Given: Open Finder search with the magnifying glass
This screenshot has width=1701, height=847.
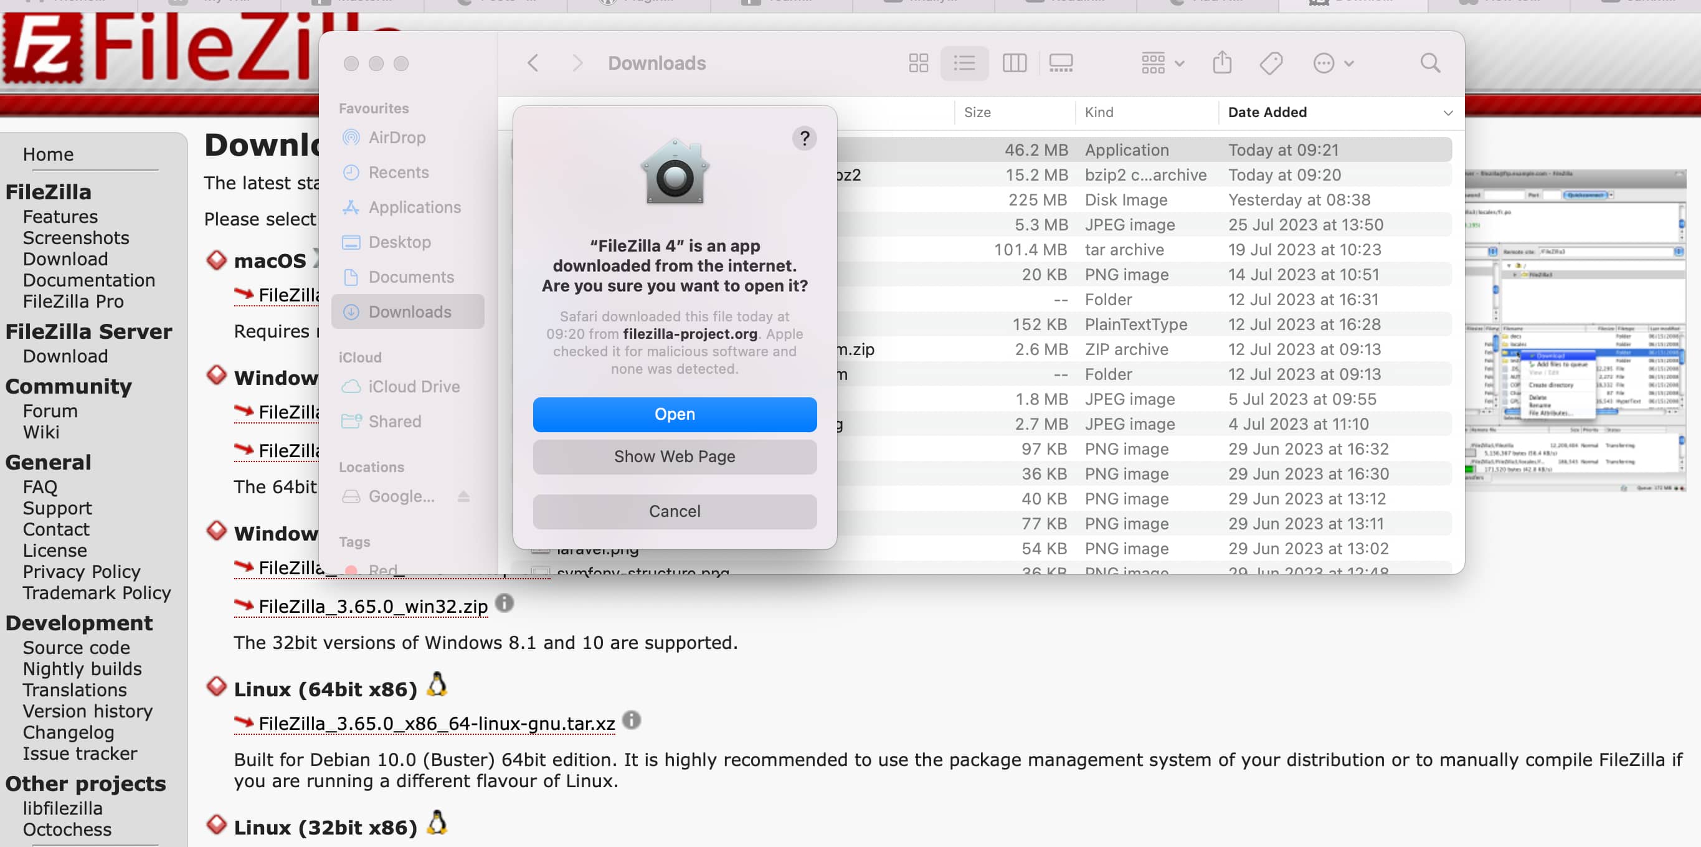Looking at the screenshot, I should point(1429,63).
